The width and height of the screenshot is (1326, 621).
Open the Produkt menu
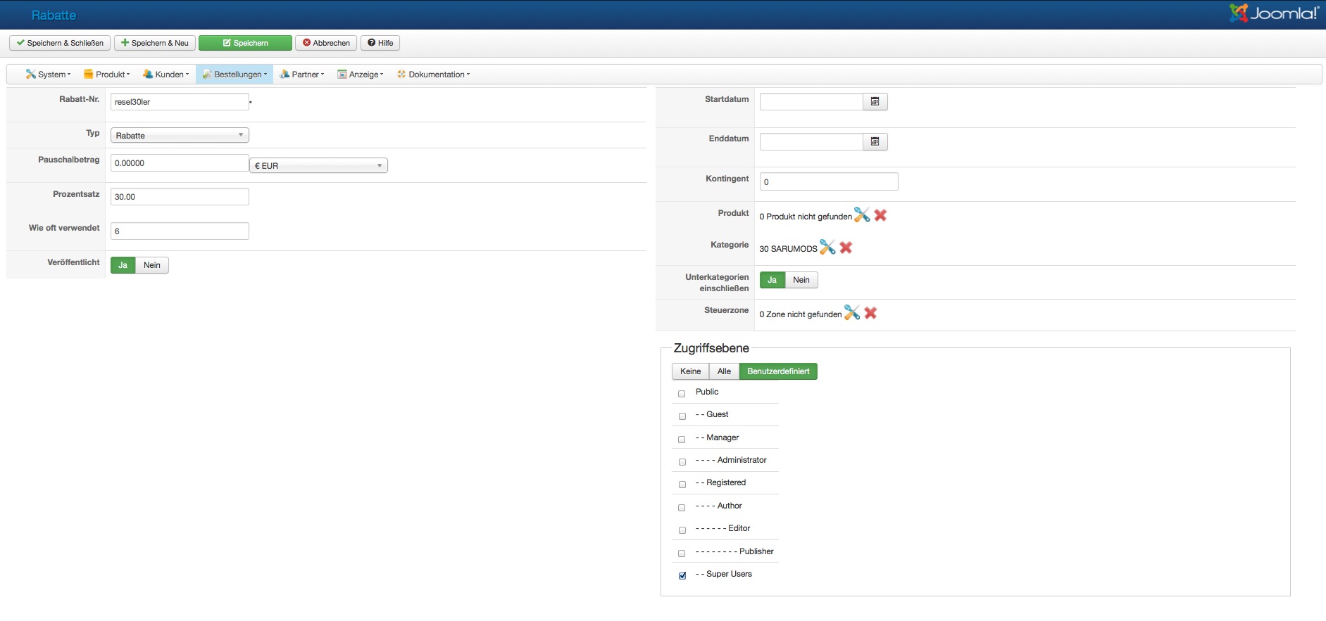(x=107, y=75)
